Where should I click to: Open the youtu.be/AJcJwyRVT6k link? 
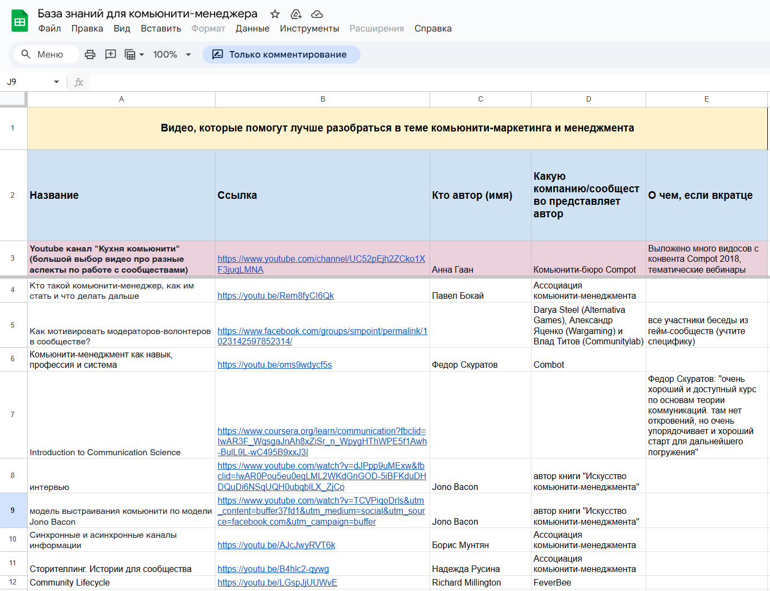276,545
